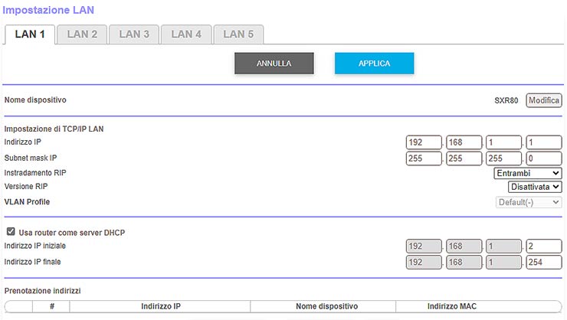Click Modifica to edit device name
This screenshot has height=320, width=567.
tap(544, 100)
